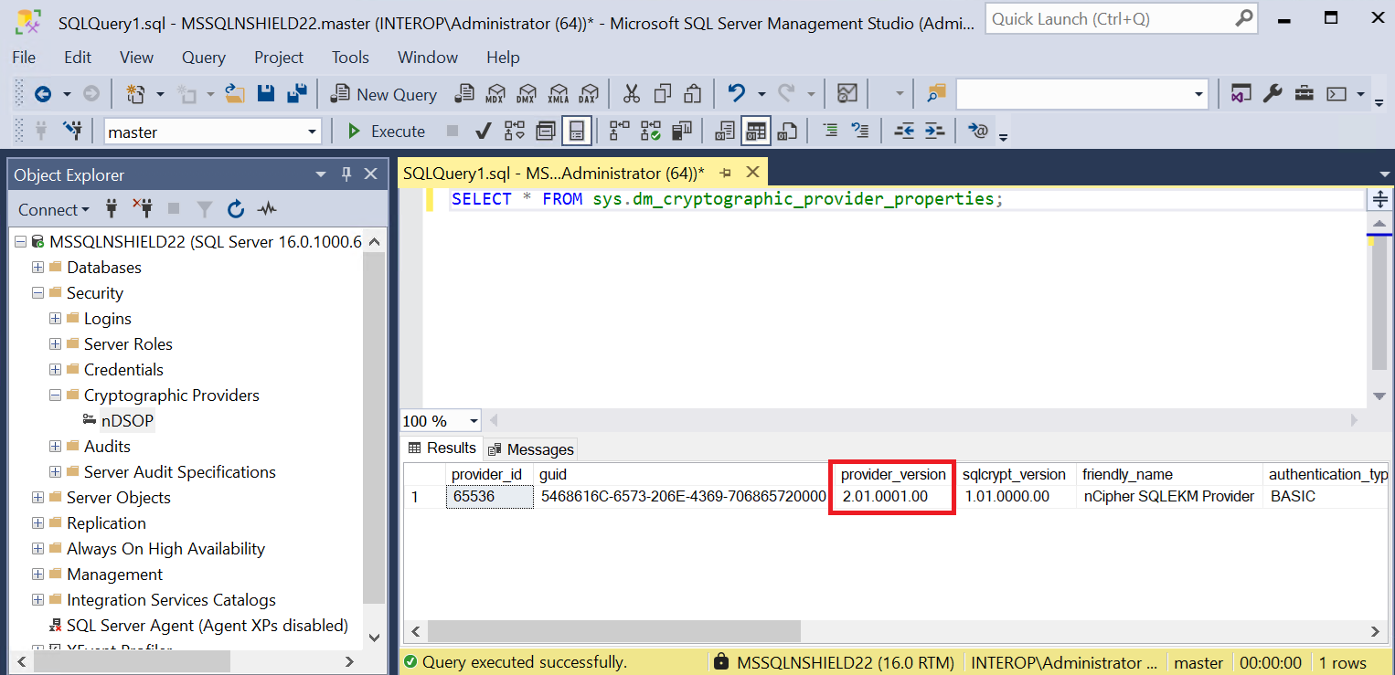Open the Project menu
Image resolution: width=1395 pixels, height=675 pixels.
[x=279, y=57]
